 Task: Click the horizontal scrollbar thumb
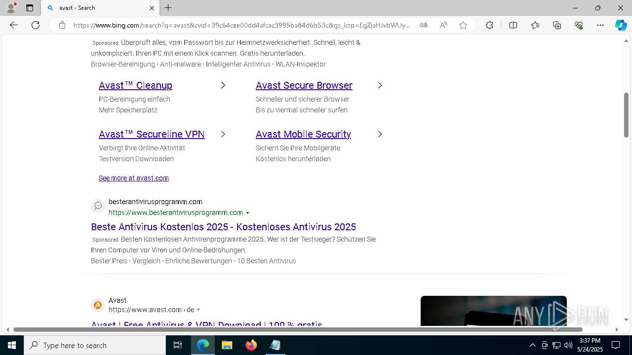298,329
